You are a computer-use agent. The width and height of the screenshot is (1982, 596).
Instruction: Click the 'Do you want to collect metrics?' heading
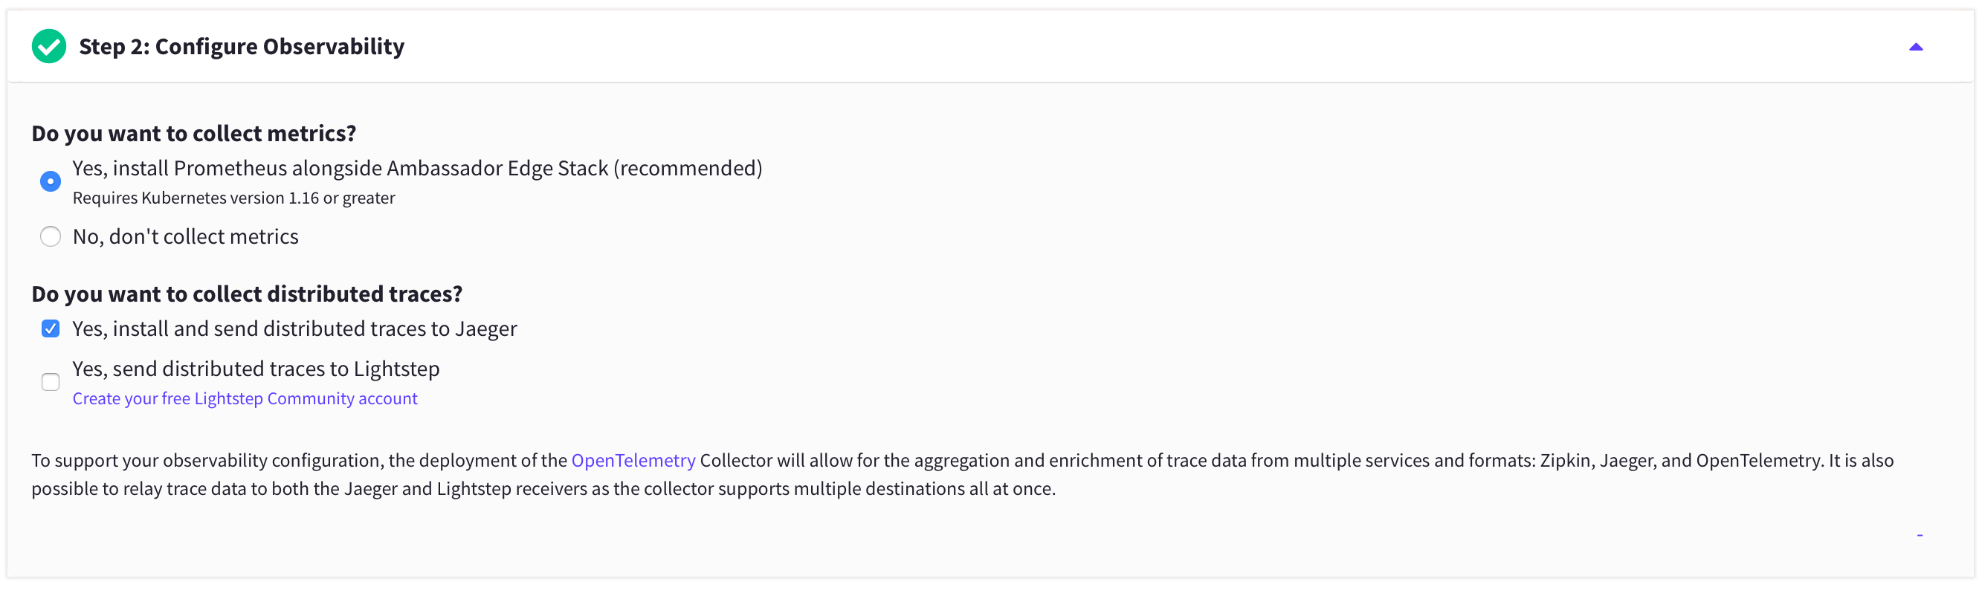193,132
